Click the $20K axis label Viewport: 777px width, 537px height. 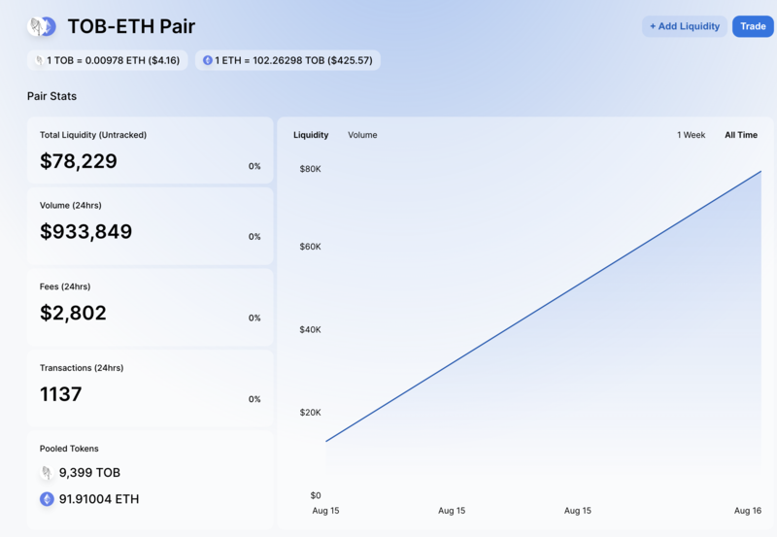point(310,412)
